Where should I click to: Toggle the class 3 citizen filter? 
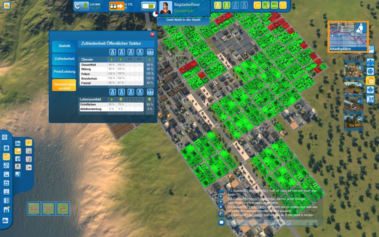pyautogui.click(x=235, y=5)
